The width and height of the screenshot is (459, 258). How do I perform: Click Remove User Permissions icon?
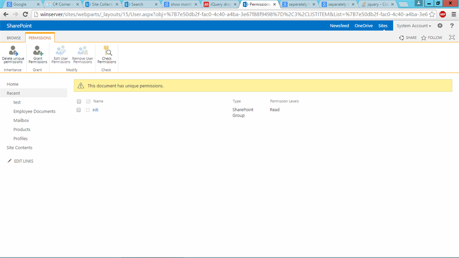[82, 51]
